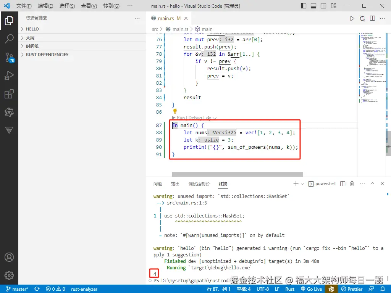Screen dimensions: 391x293
Task: Click Debug code lens above main
Action: [195, 118]
